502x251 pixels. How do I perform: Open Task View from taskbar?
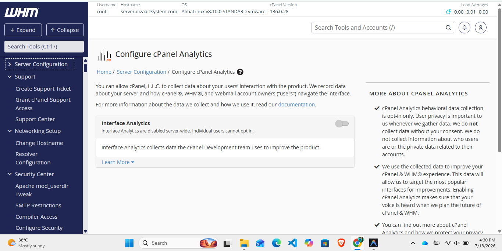[228, 243]
